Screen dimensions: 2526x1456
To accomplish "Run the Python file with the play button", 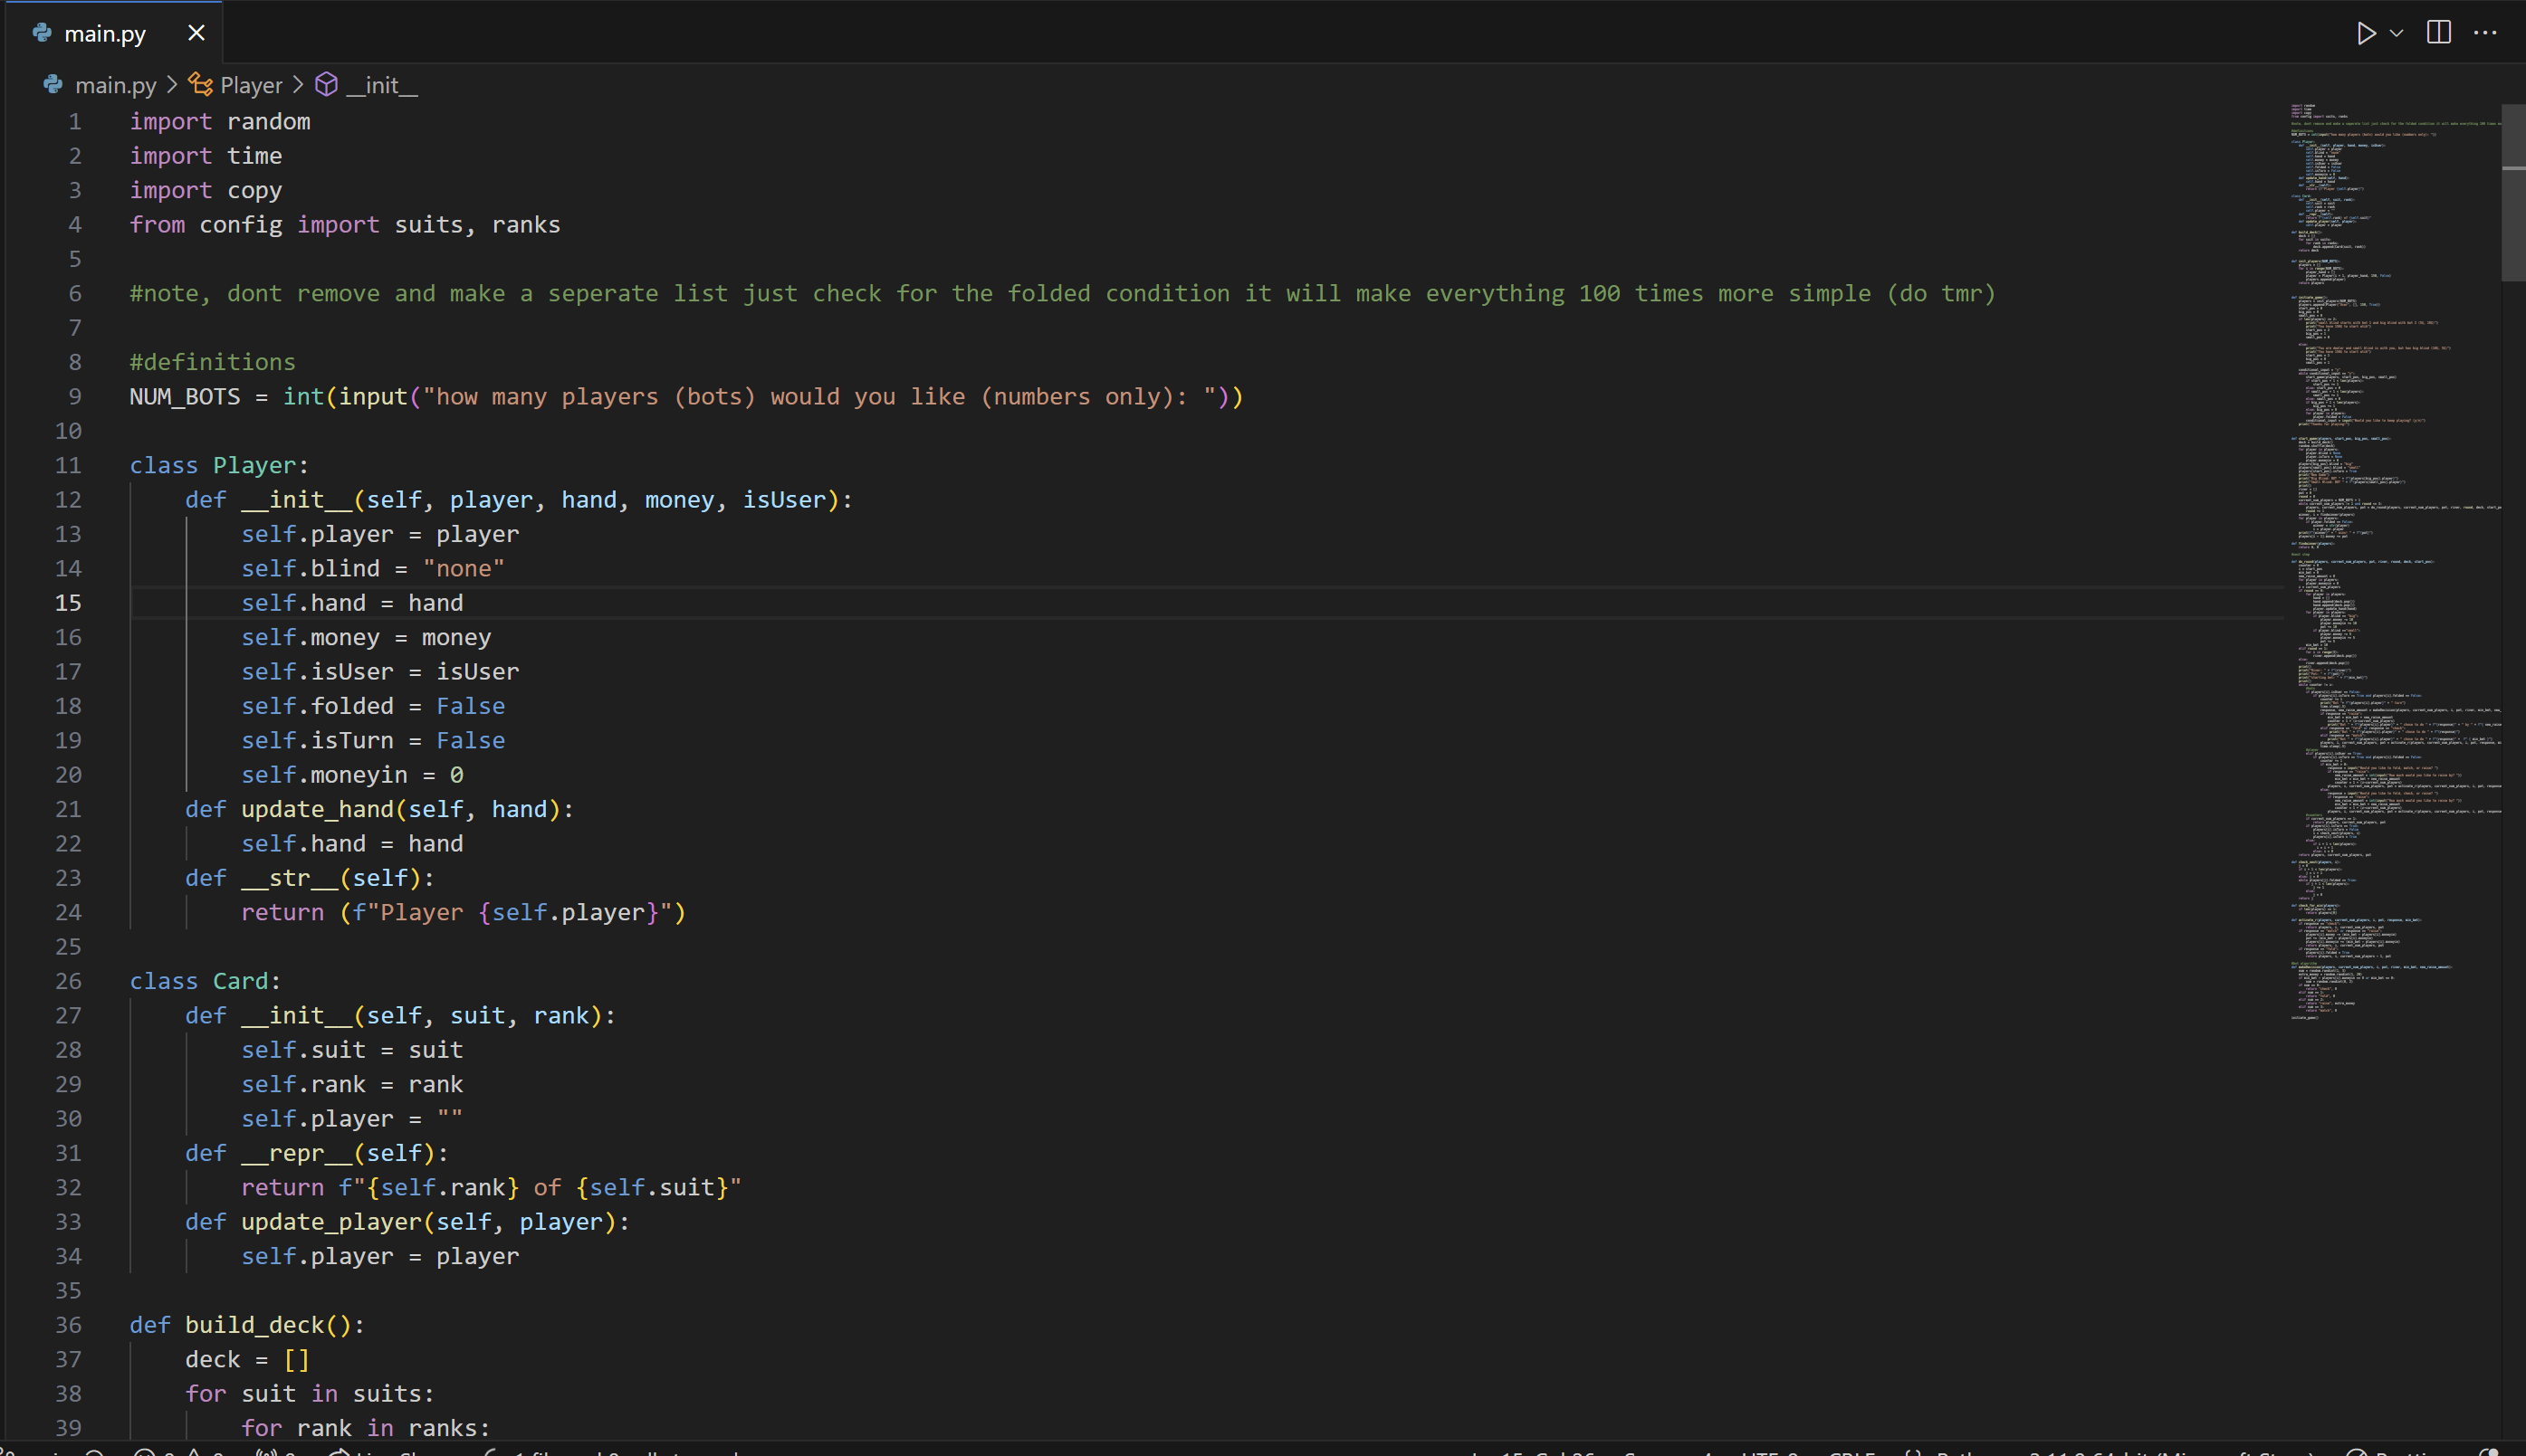I will pyautogui.click(x=2366, y=33).
